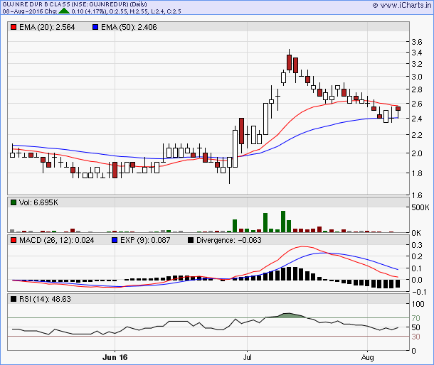Click the black Divergence legend swatch
The image size is (434, 365).
click(x=191, y=240)
